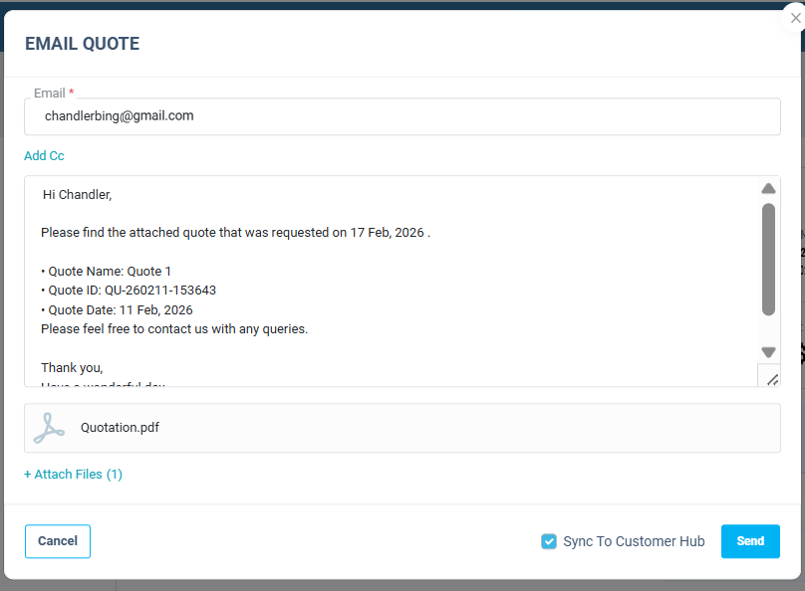805x591 pixels.
Task: Click the "Thank you," line in message
Action: pyautogui.click(x=72, y=367)
